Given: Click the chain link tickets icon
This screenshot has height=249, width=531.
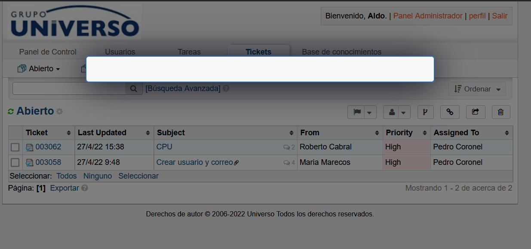Looking at the screenshot, I should pos(450,112).
